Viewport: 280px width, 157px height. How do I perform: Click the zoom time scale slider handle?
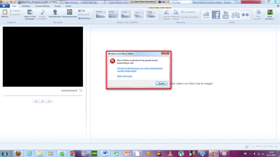[263, 146]
